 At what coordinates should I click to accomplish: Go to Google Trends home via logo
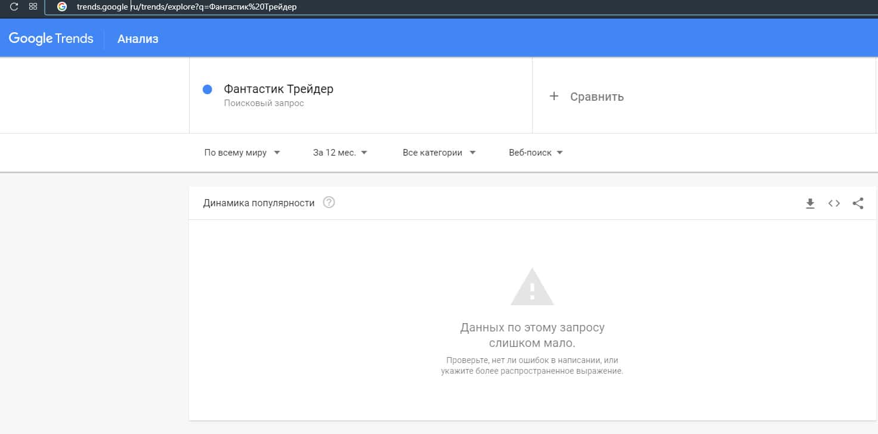51,39
